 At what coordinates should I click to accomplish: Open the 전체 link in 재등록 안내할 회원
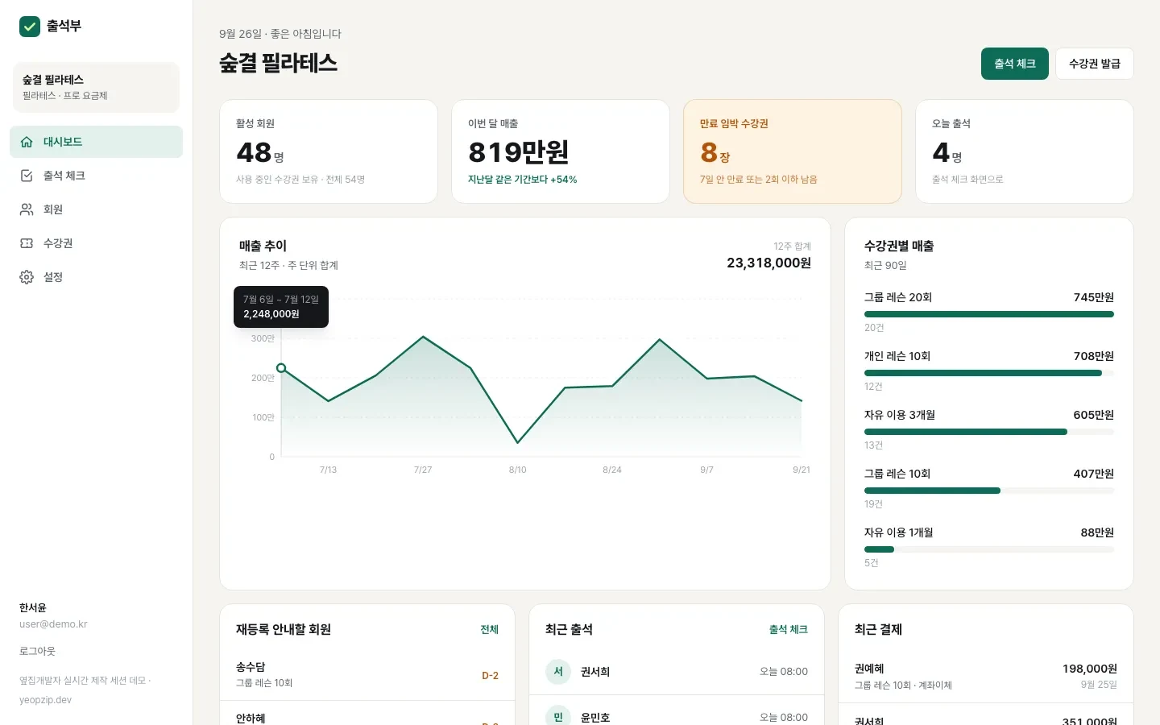pyautogui.click(x=490, y=630)
